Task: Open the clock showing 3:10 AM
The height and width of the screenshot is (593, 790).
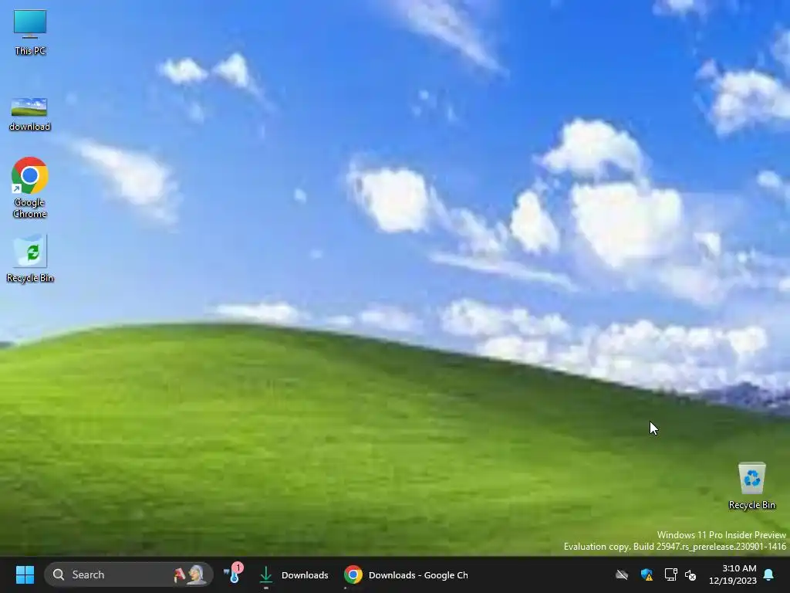Action: click(x=733, y=574)
